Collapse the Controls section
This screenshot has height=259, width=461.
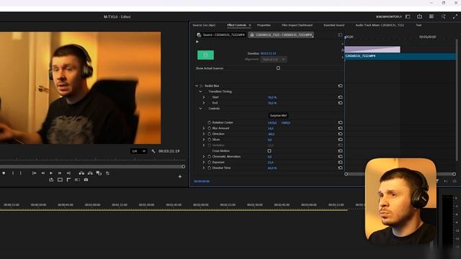[200, 109]
